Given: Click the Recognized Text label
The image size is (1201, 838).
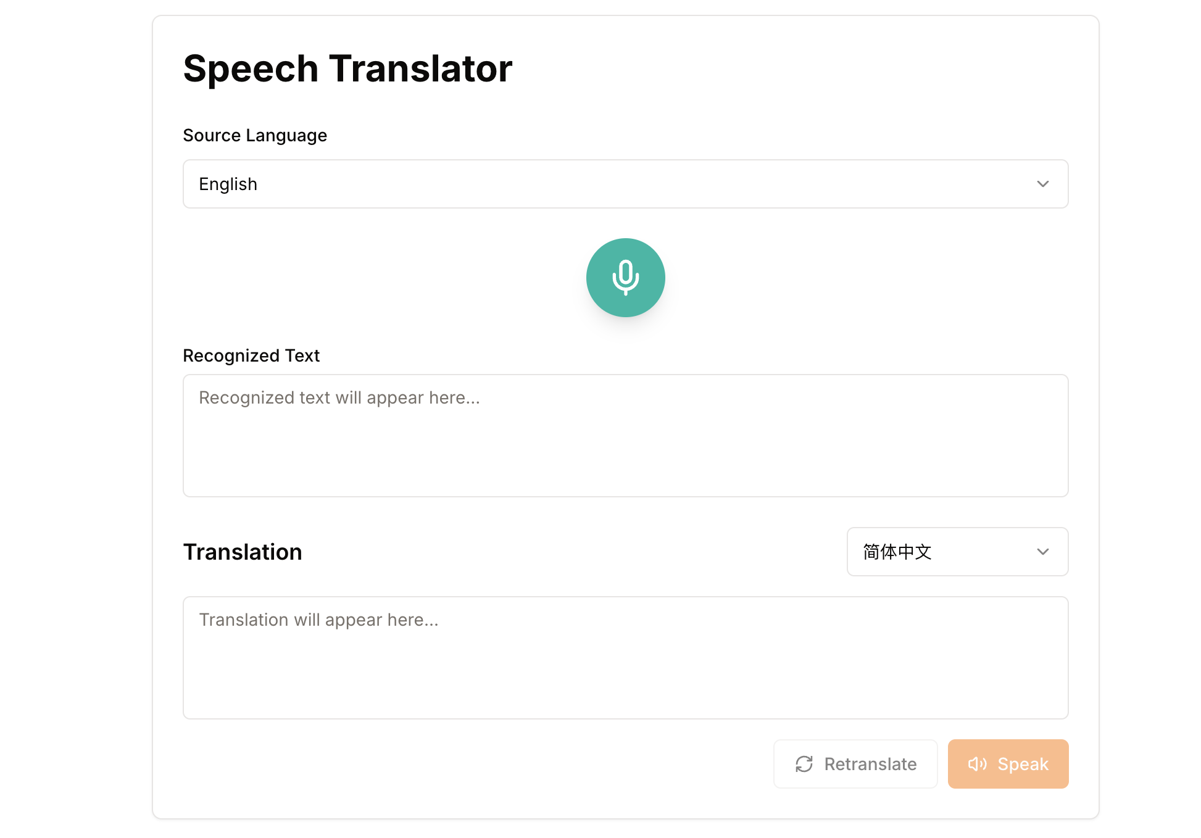Looking at the screenshot, I should click(251, 355).
